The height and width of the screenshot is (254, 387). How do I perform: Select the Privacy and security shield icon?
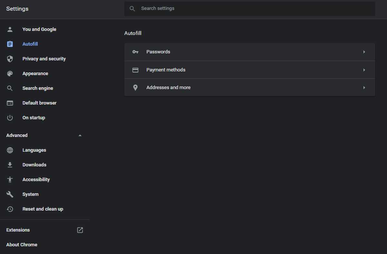click(x=10, y=59)
